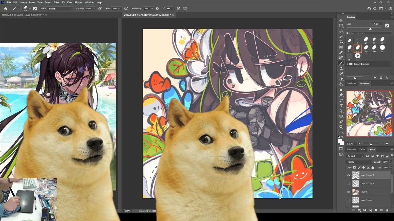Image resolution: width=394 pixels, height=221 pixels.
Task: Select the Spot Healing Brush tool
Action: (x=341, y=58)
